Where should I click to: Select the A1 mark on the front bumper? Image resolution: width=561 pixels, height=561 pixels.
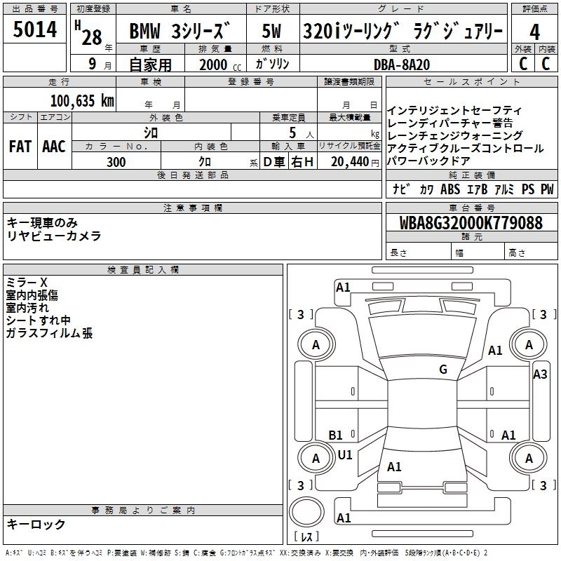(343, 288)
